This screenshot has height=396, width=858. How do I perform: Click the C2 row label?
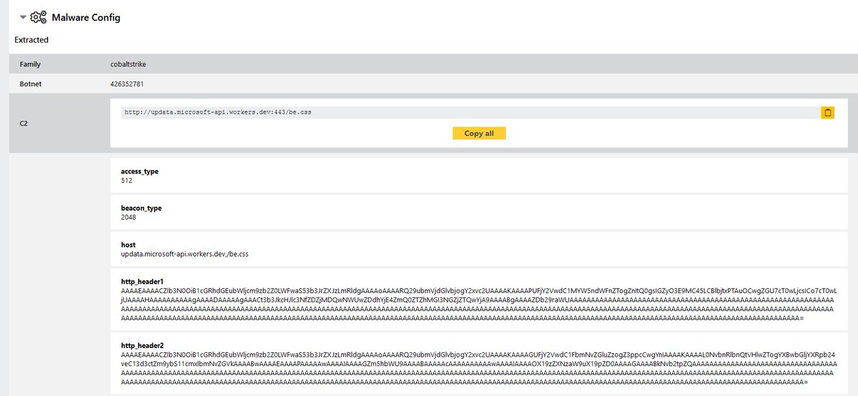point(24,123)
